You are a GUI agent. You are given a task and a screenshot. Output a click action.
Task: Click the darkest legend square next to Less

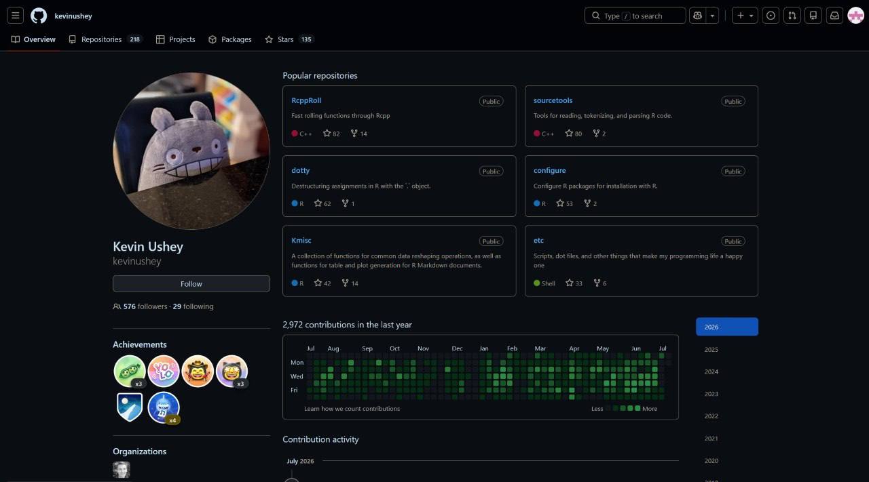608,408
